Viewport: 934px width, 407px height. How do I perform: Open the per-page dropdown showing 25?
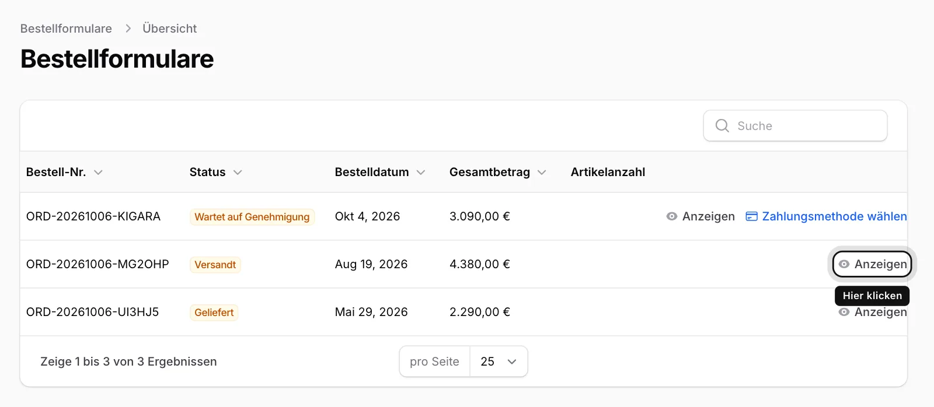pyautogui.click(x=499, y=362)
